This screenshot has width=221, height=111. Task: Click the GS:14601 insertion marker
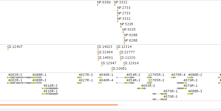[98, 60]
